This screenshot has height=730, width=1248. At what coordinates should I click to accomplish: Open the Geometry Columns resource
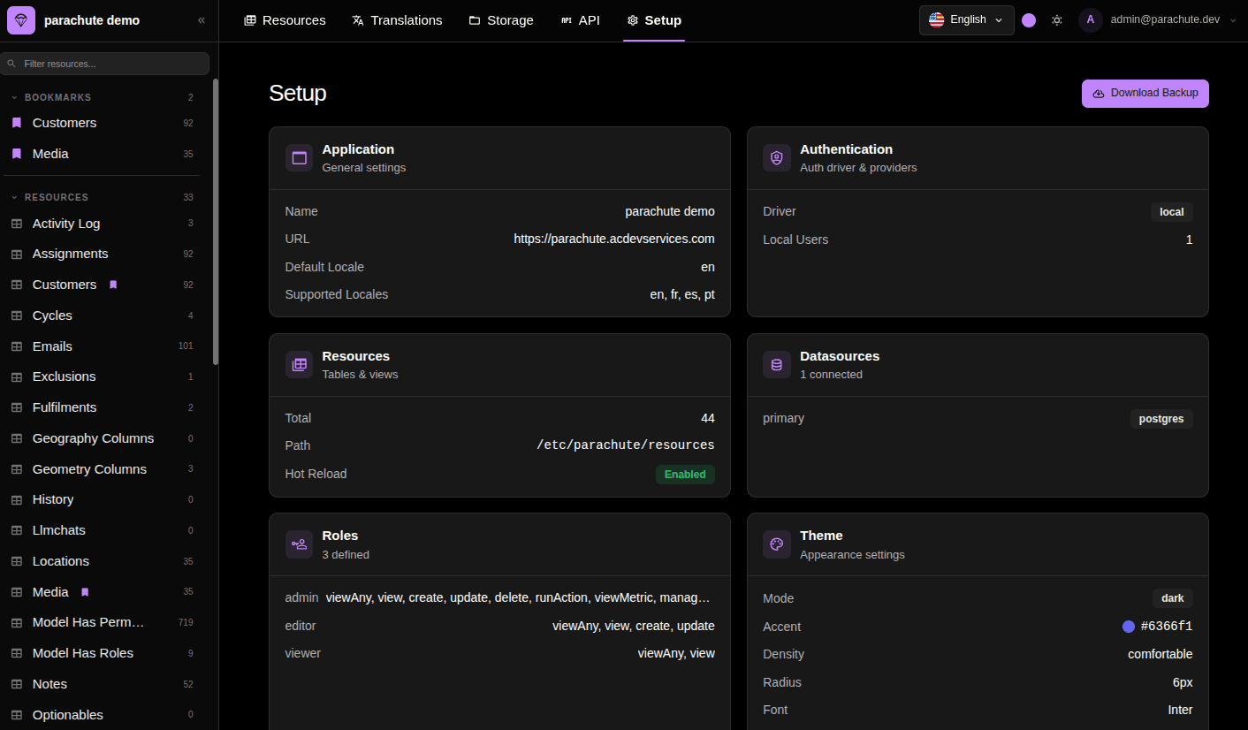[x=102, y=469]
